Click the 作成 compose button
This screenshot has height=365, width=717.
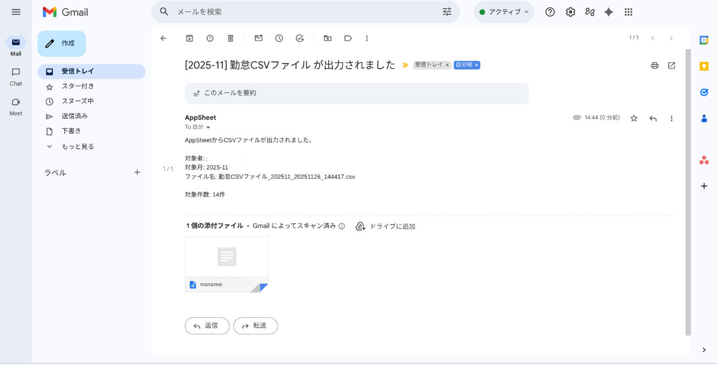pos(61,44)
